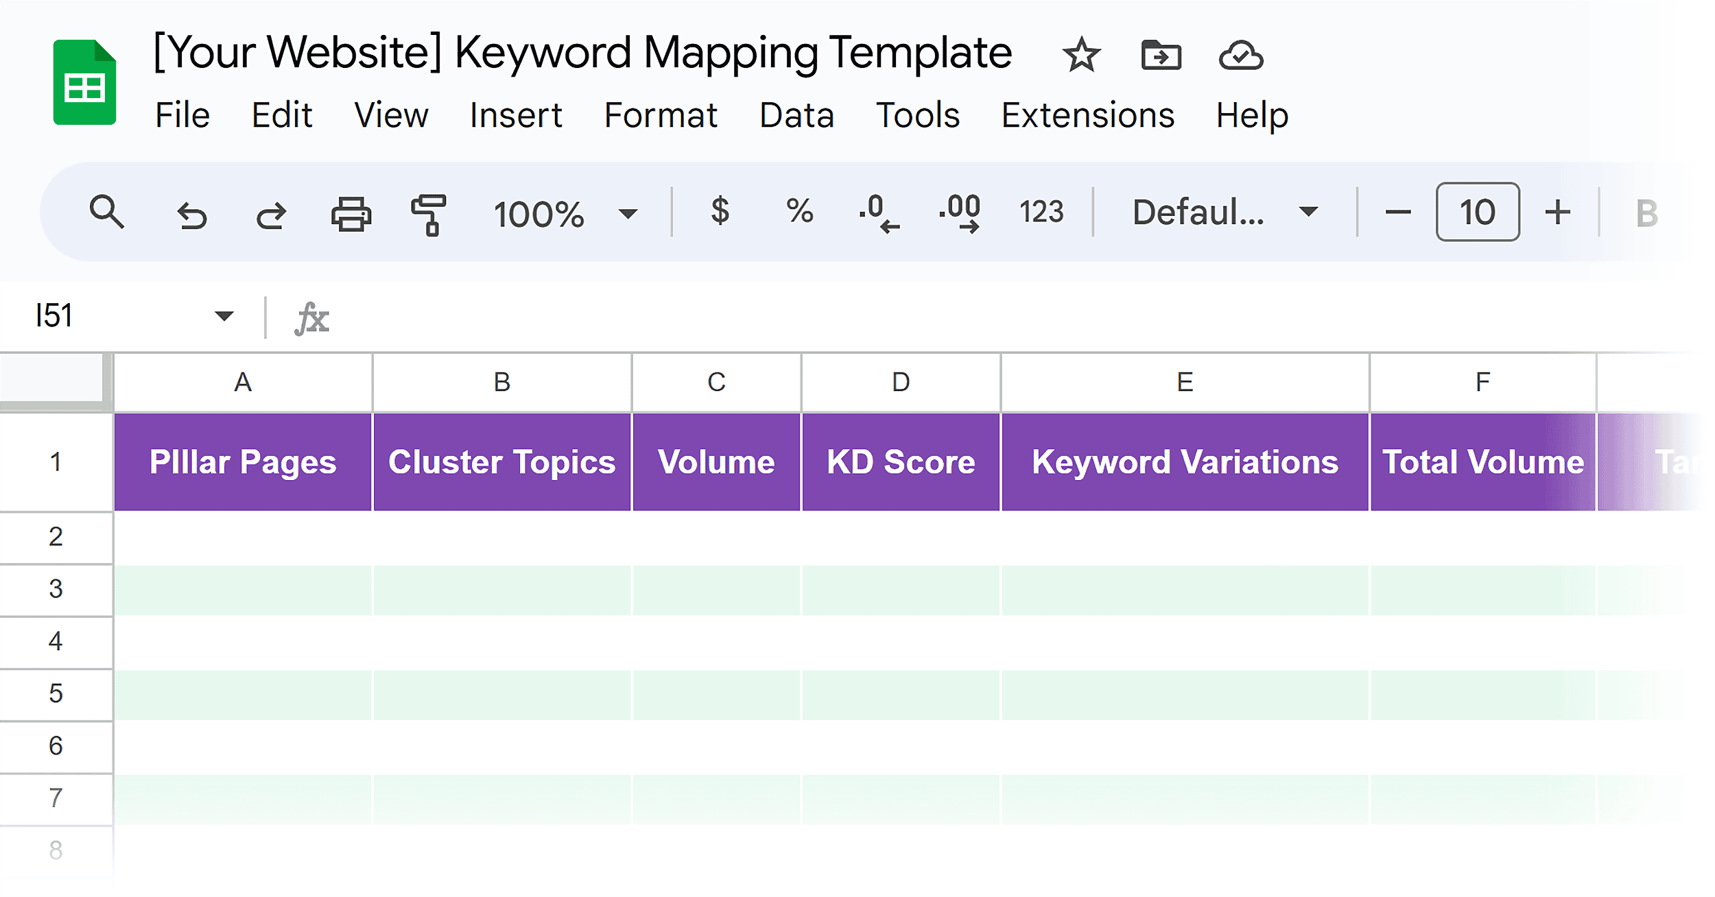Open the More number formats (123) menu
Screen dimensions: 1715x897
[x=1041, y=213]
